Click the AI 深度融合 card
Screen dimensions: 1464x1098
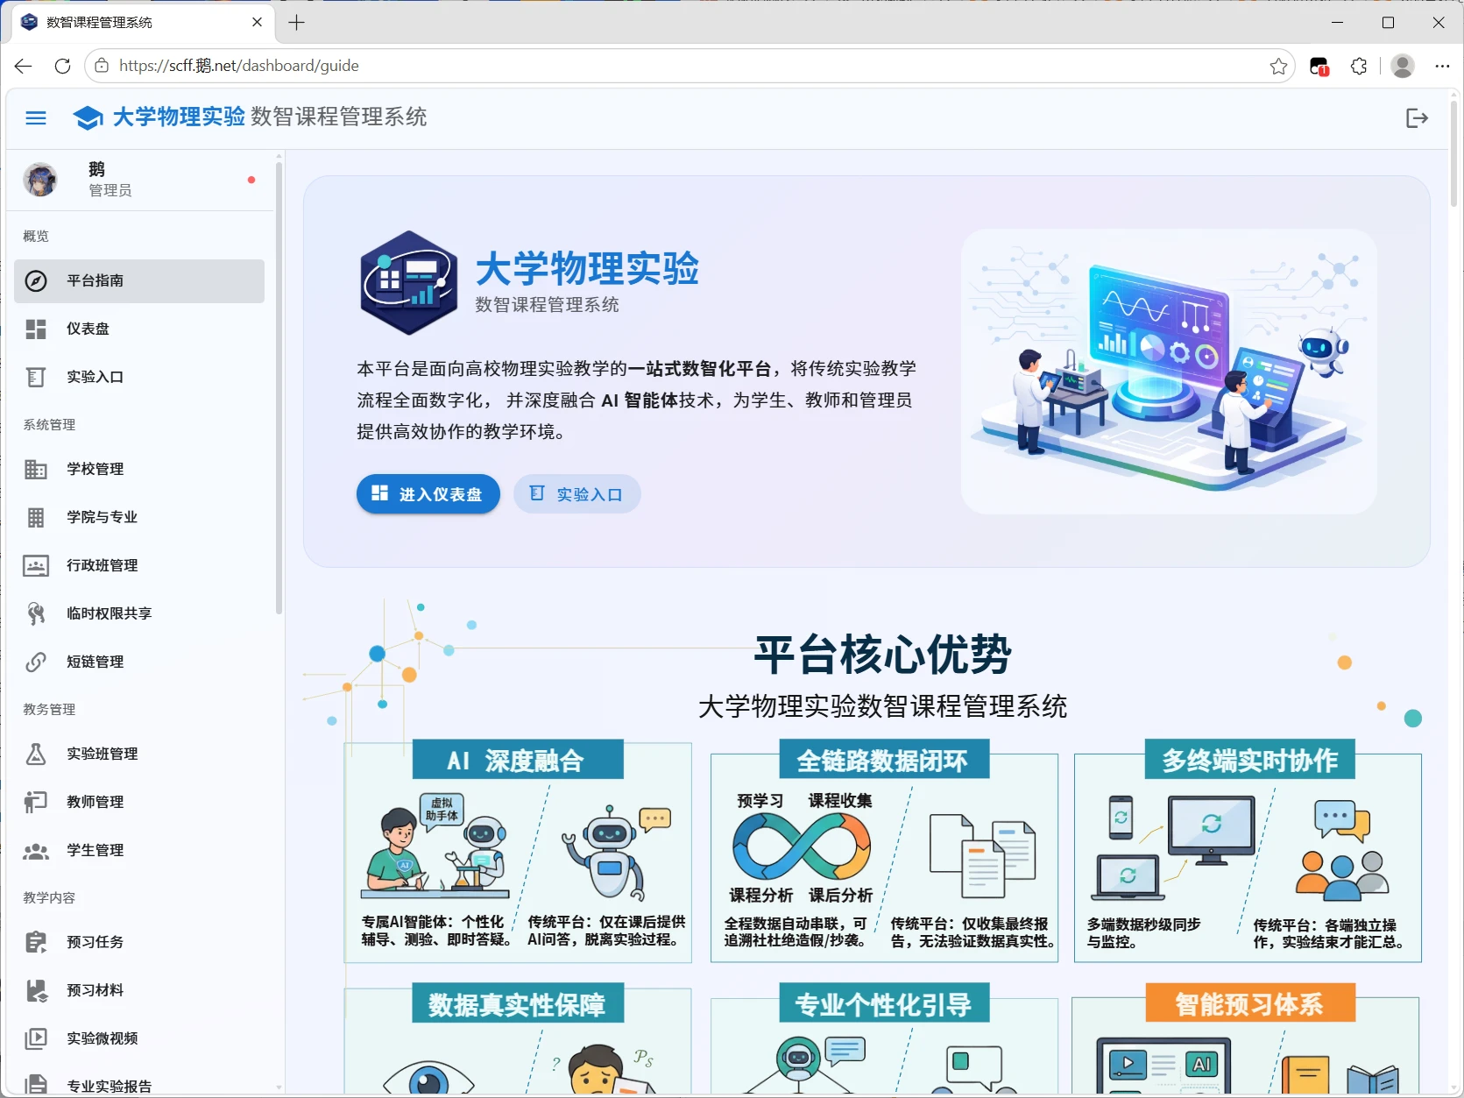[518, 852]
